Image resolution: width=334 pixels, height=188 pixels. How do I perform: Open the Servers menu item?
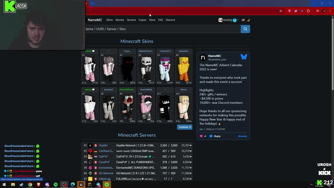[x=131, y=20]
